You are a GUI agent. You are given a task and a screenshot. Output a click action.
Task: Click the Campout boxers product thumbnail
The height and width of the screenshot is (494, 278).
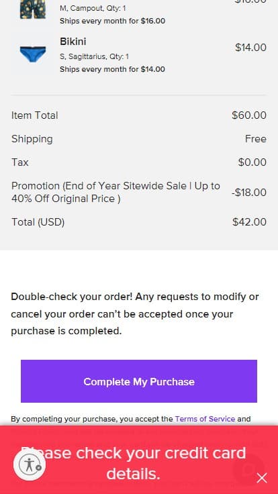[x=33, y=9]
